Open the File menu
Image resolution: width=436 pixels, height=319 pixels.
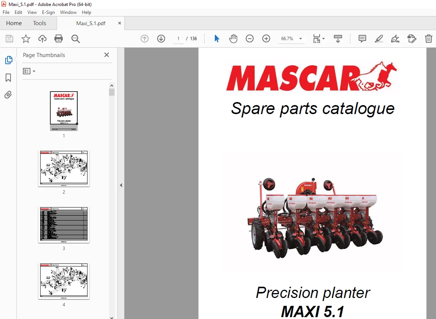[6, 12]
